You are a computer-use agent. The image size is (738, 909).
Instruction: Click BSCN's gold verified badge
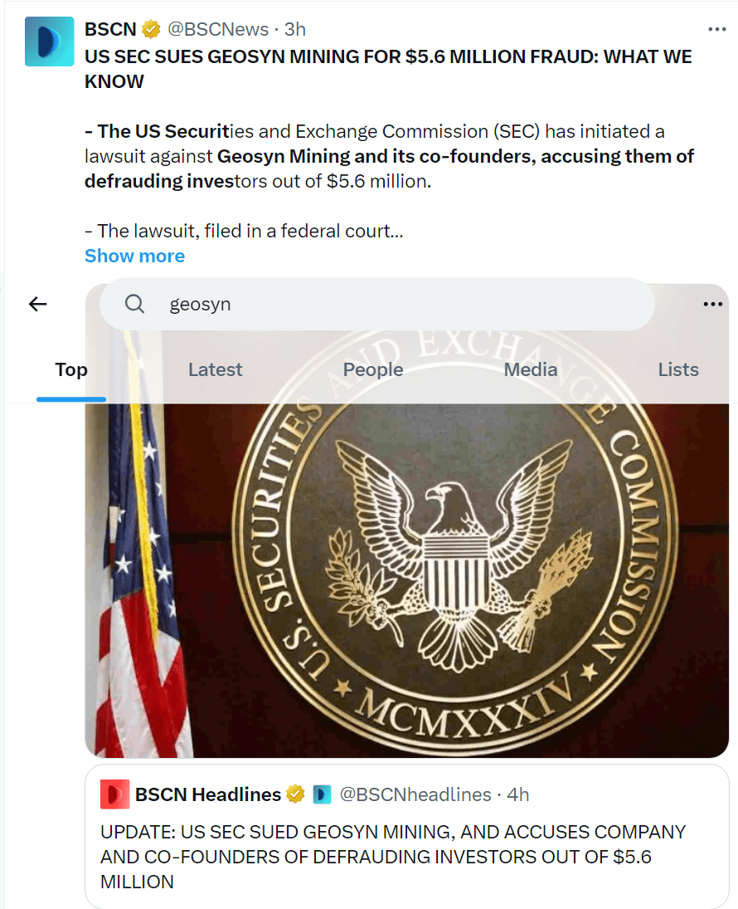(x=151, y=30)
